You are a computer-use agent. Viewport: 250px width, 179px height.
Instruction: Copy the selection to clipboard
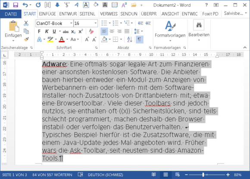click(26, 31)
